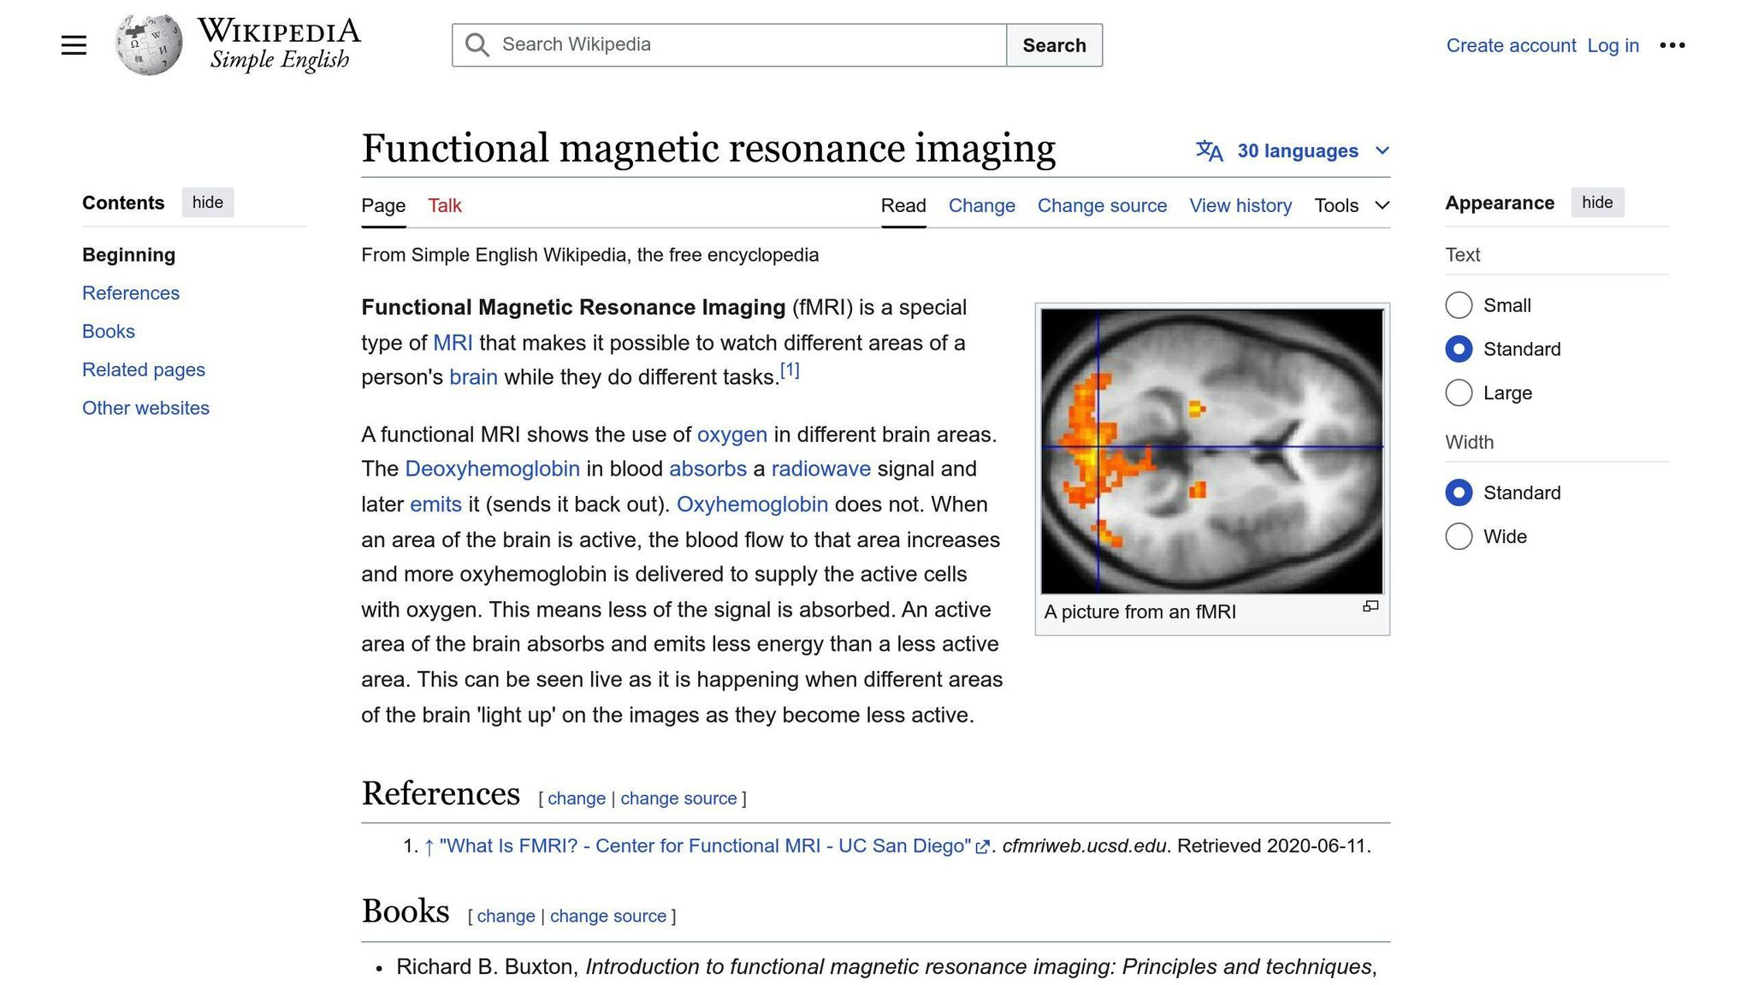Click the Create account link
Image resolution: width=1752 pixels, height=985 pixels.
coord(1511,45)
